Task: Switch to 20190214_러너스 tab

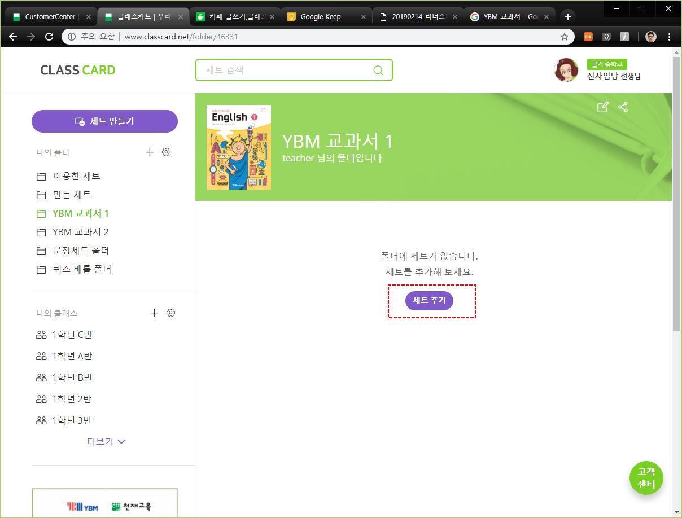Action: tap(418, 17)
